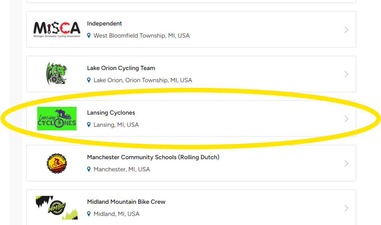The width and height of the screenshot is (381, 225).
Task: Select the Independent team name
Action: [x=105, y=23]
